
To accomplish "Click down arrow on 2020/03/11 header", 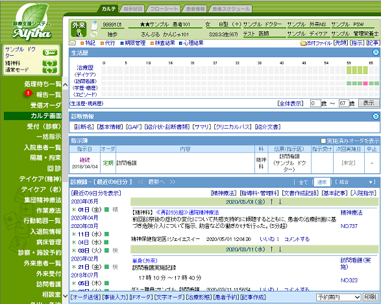I will [x=280, y=249].
